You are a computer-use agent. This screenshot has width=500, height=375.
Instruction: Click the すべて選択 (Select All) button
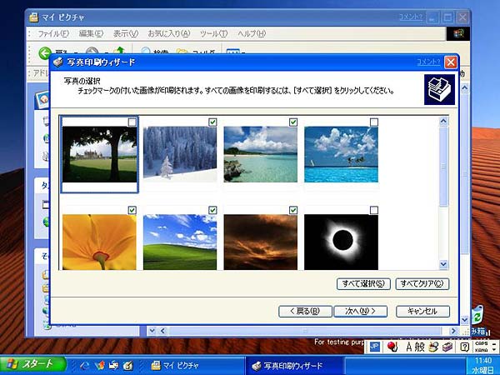click(363, 284)
